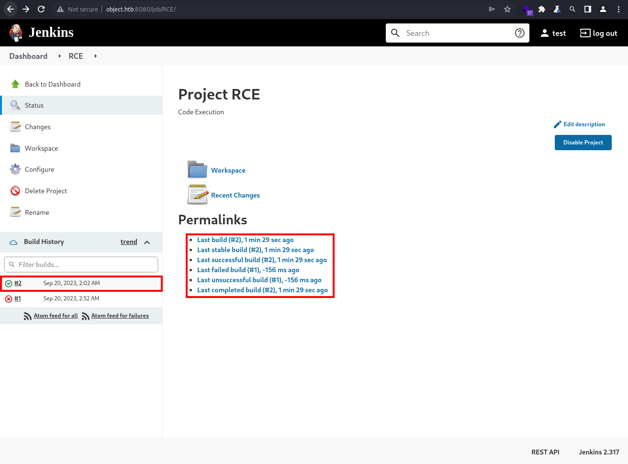This screenshot has height=464, width=628.
Task: Click Atom feed for failures
Action: click(x=120, y=316)
